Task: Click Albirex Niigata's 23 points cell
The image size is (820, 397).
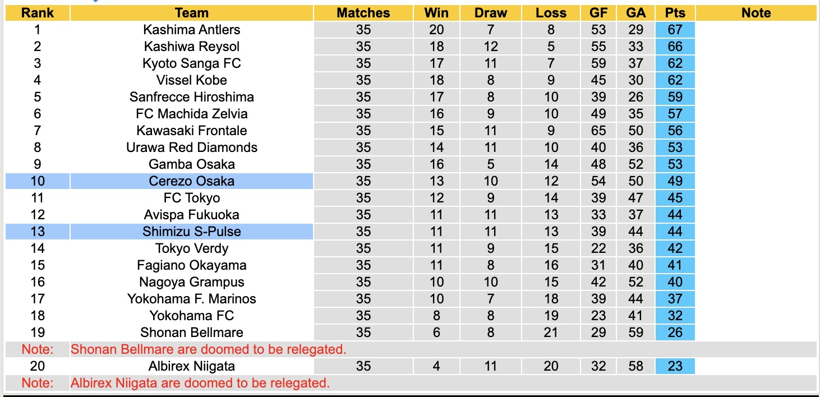Action: [x=675, y=366]
